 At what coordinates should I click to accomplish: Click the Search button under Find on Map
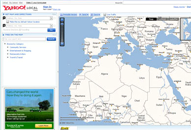click(x=51, y=39)
